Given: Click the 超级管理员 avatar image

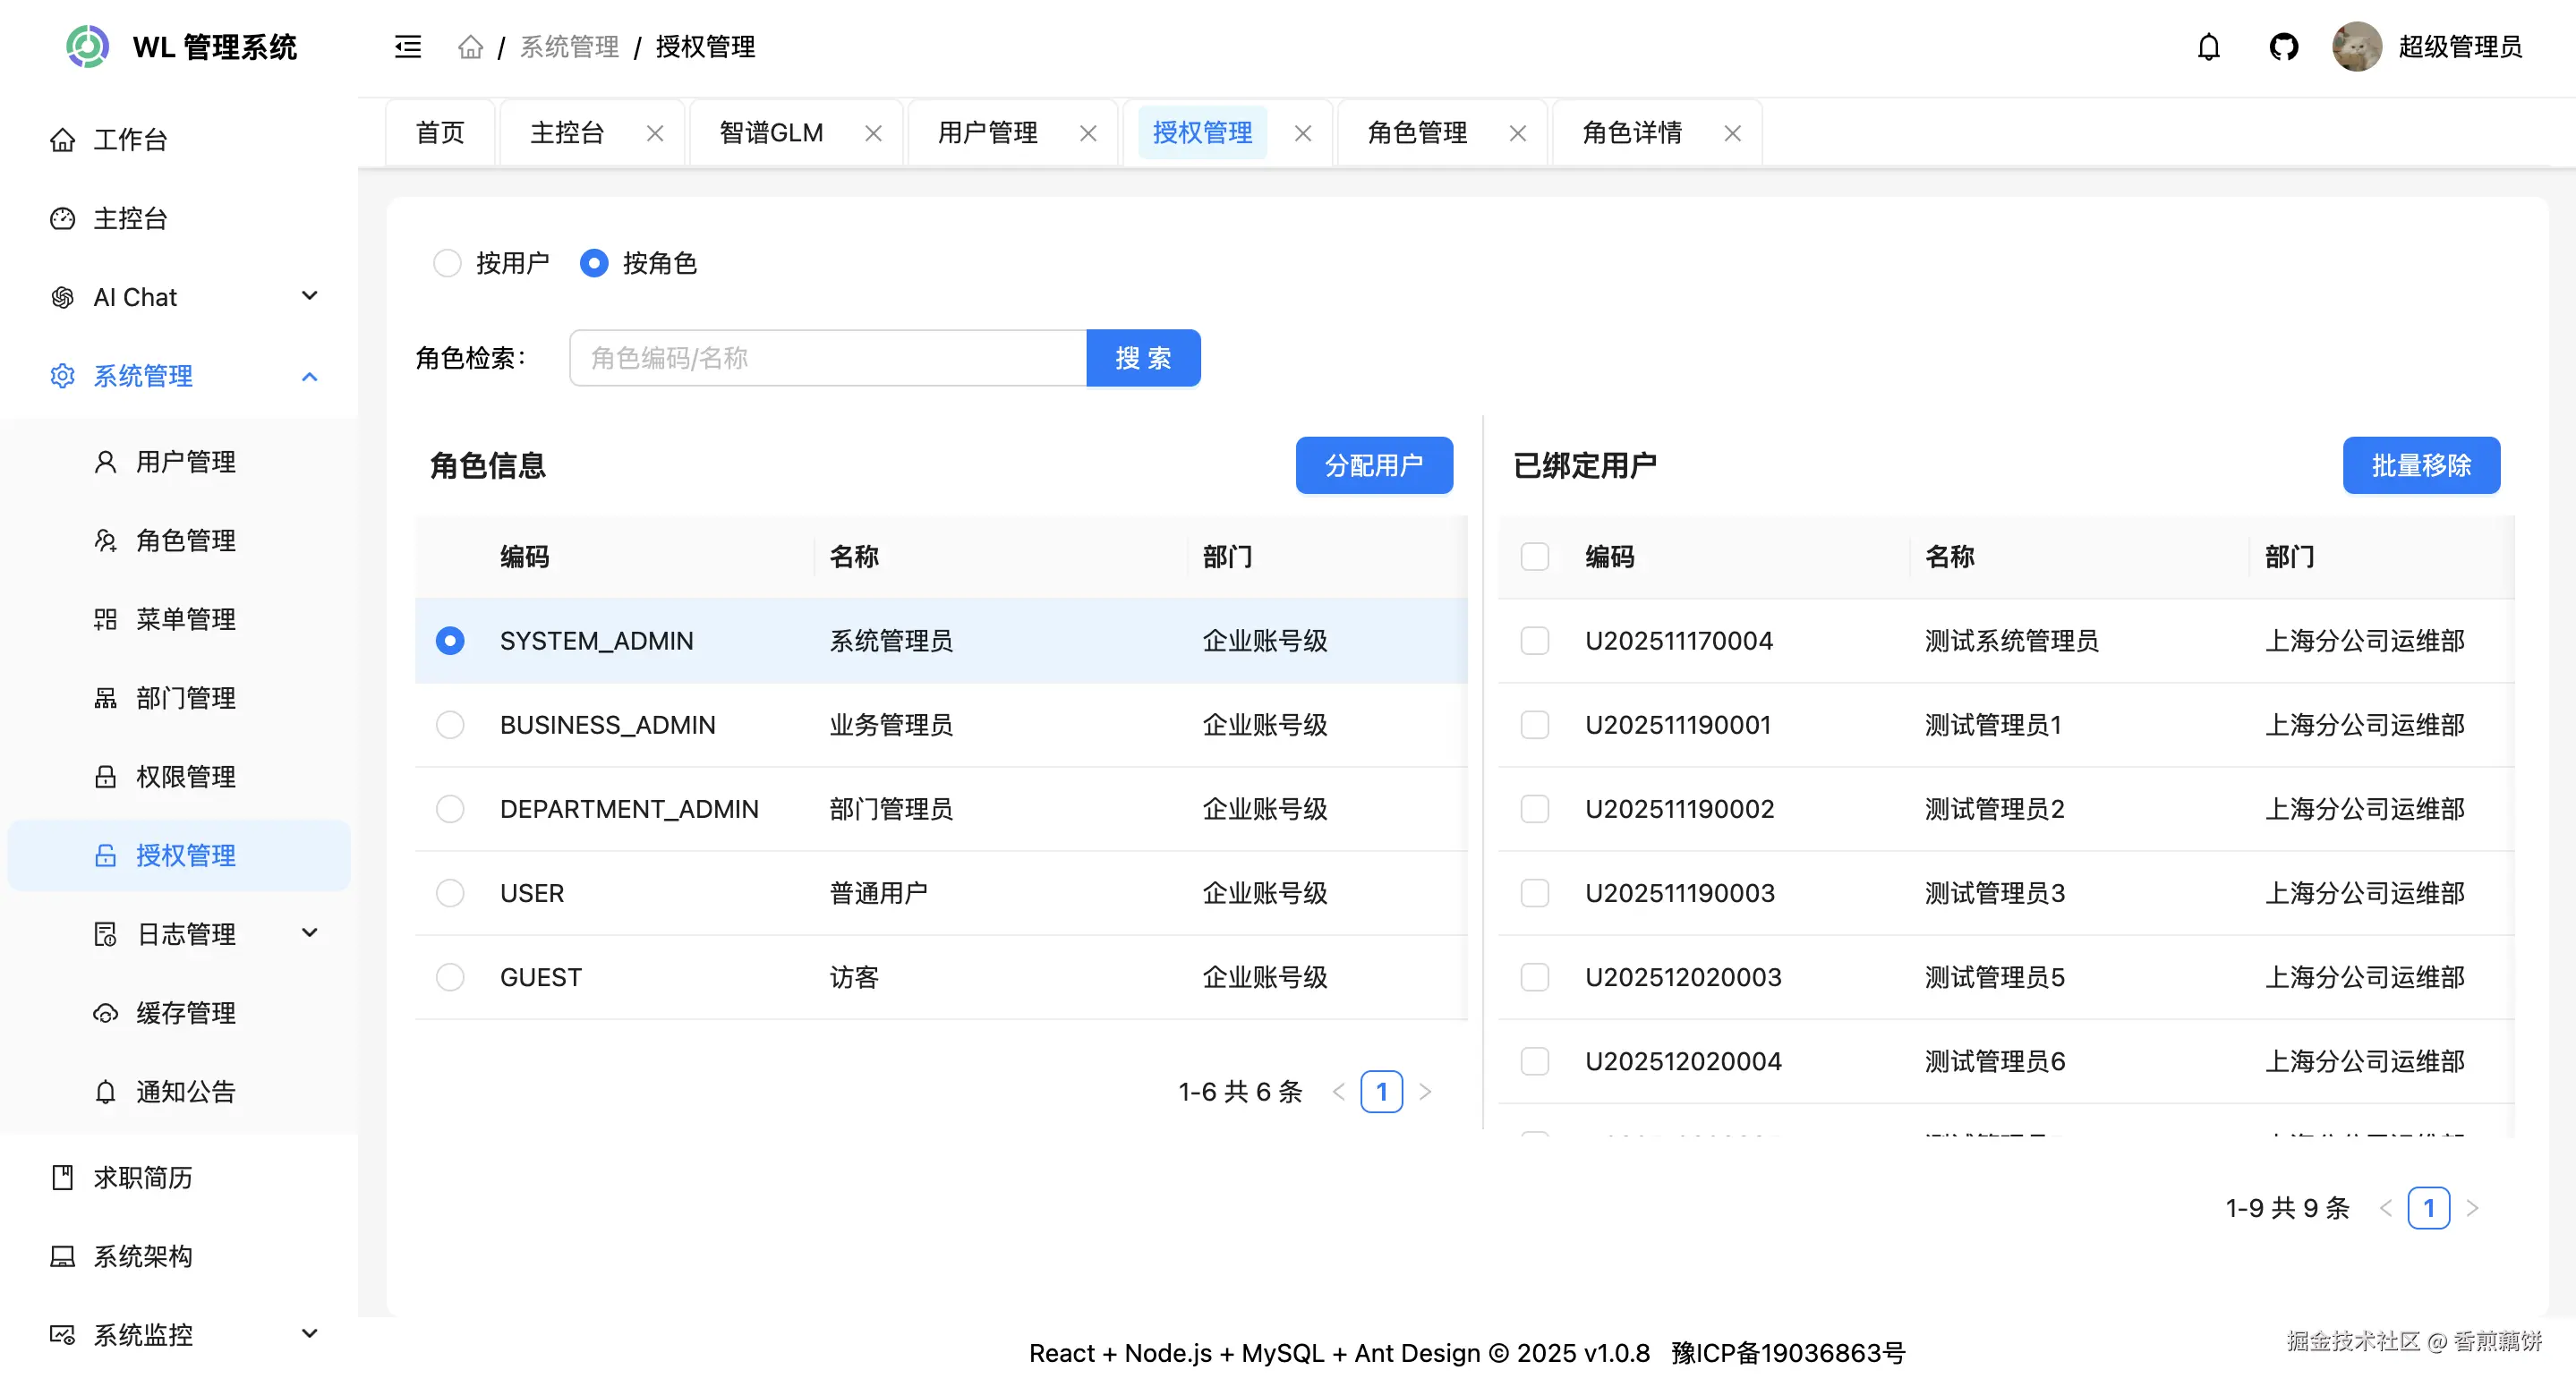Looking at the screenshot, I should coord(2356,47).
